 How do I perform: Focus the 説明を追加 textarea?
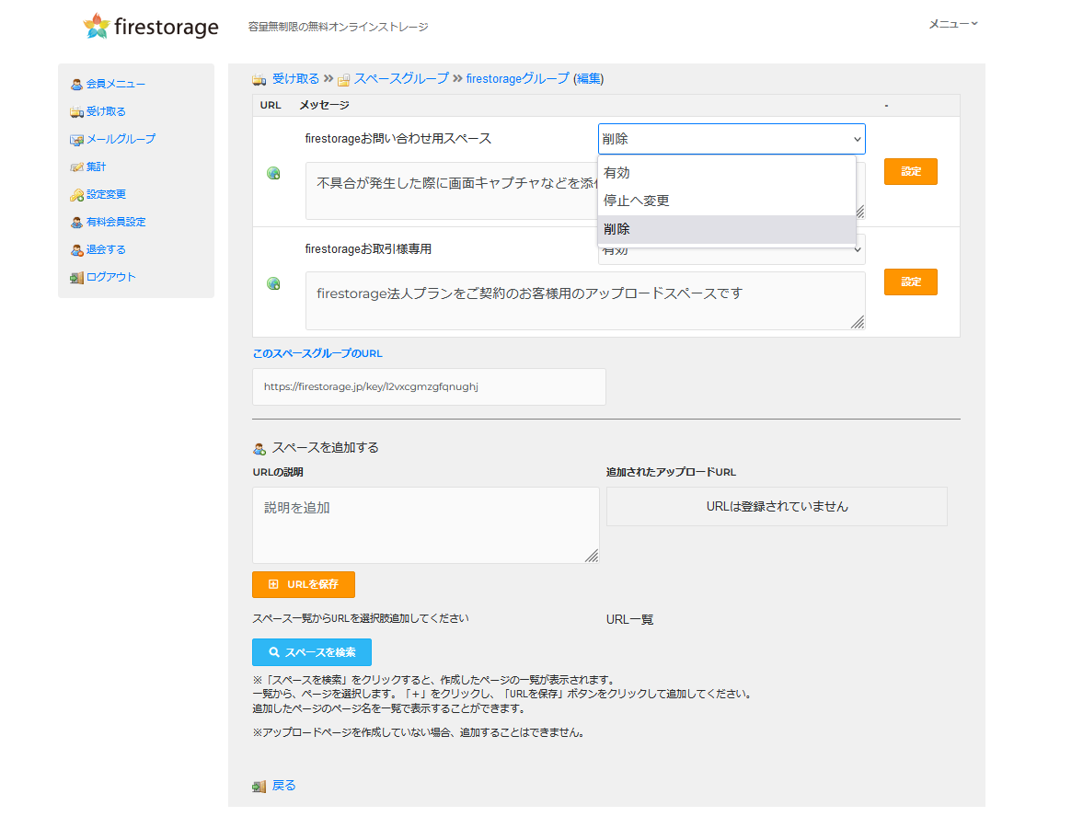tap(425, 524)
